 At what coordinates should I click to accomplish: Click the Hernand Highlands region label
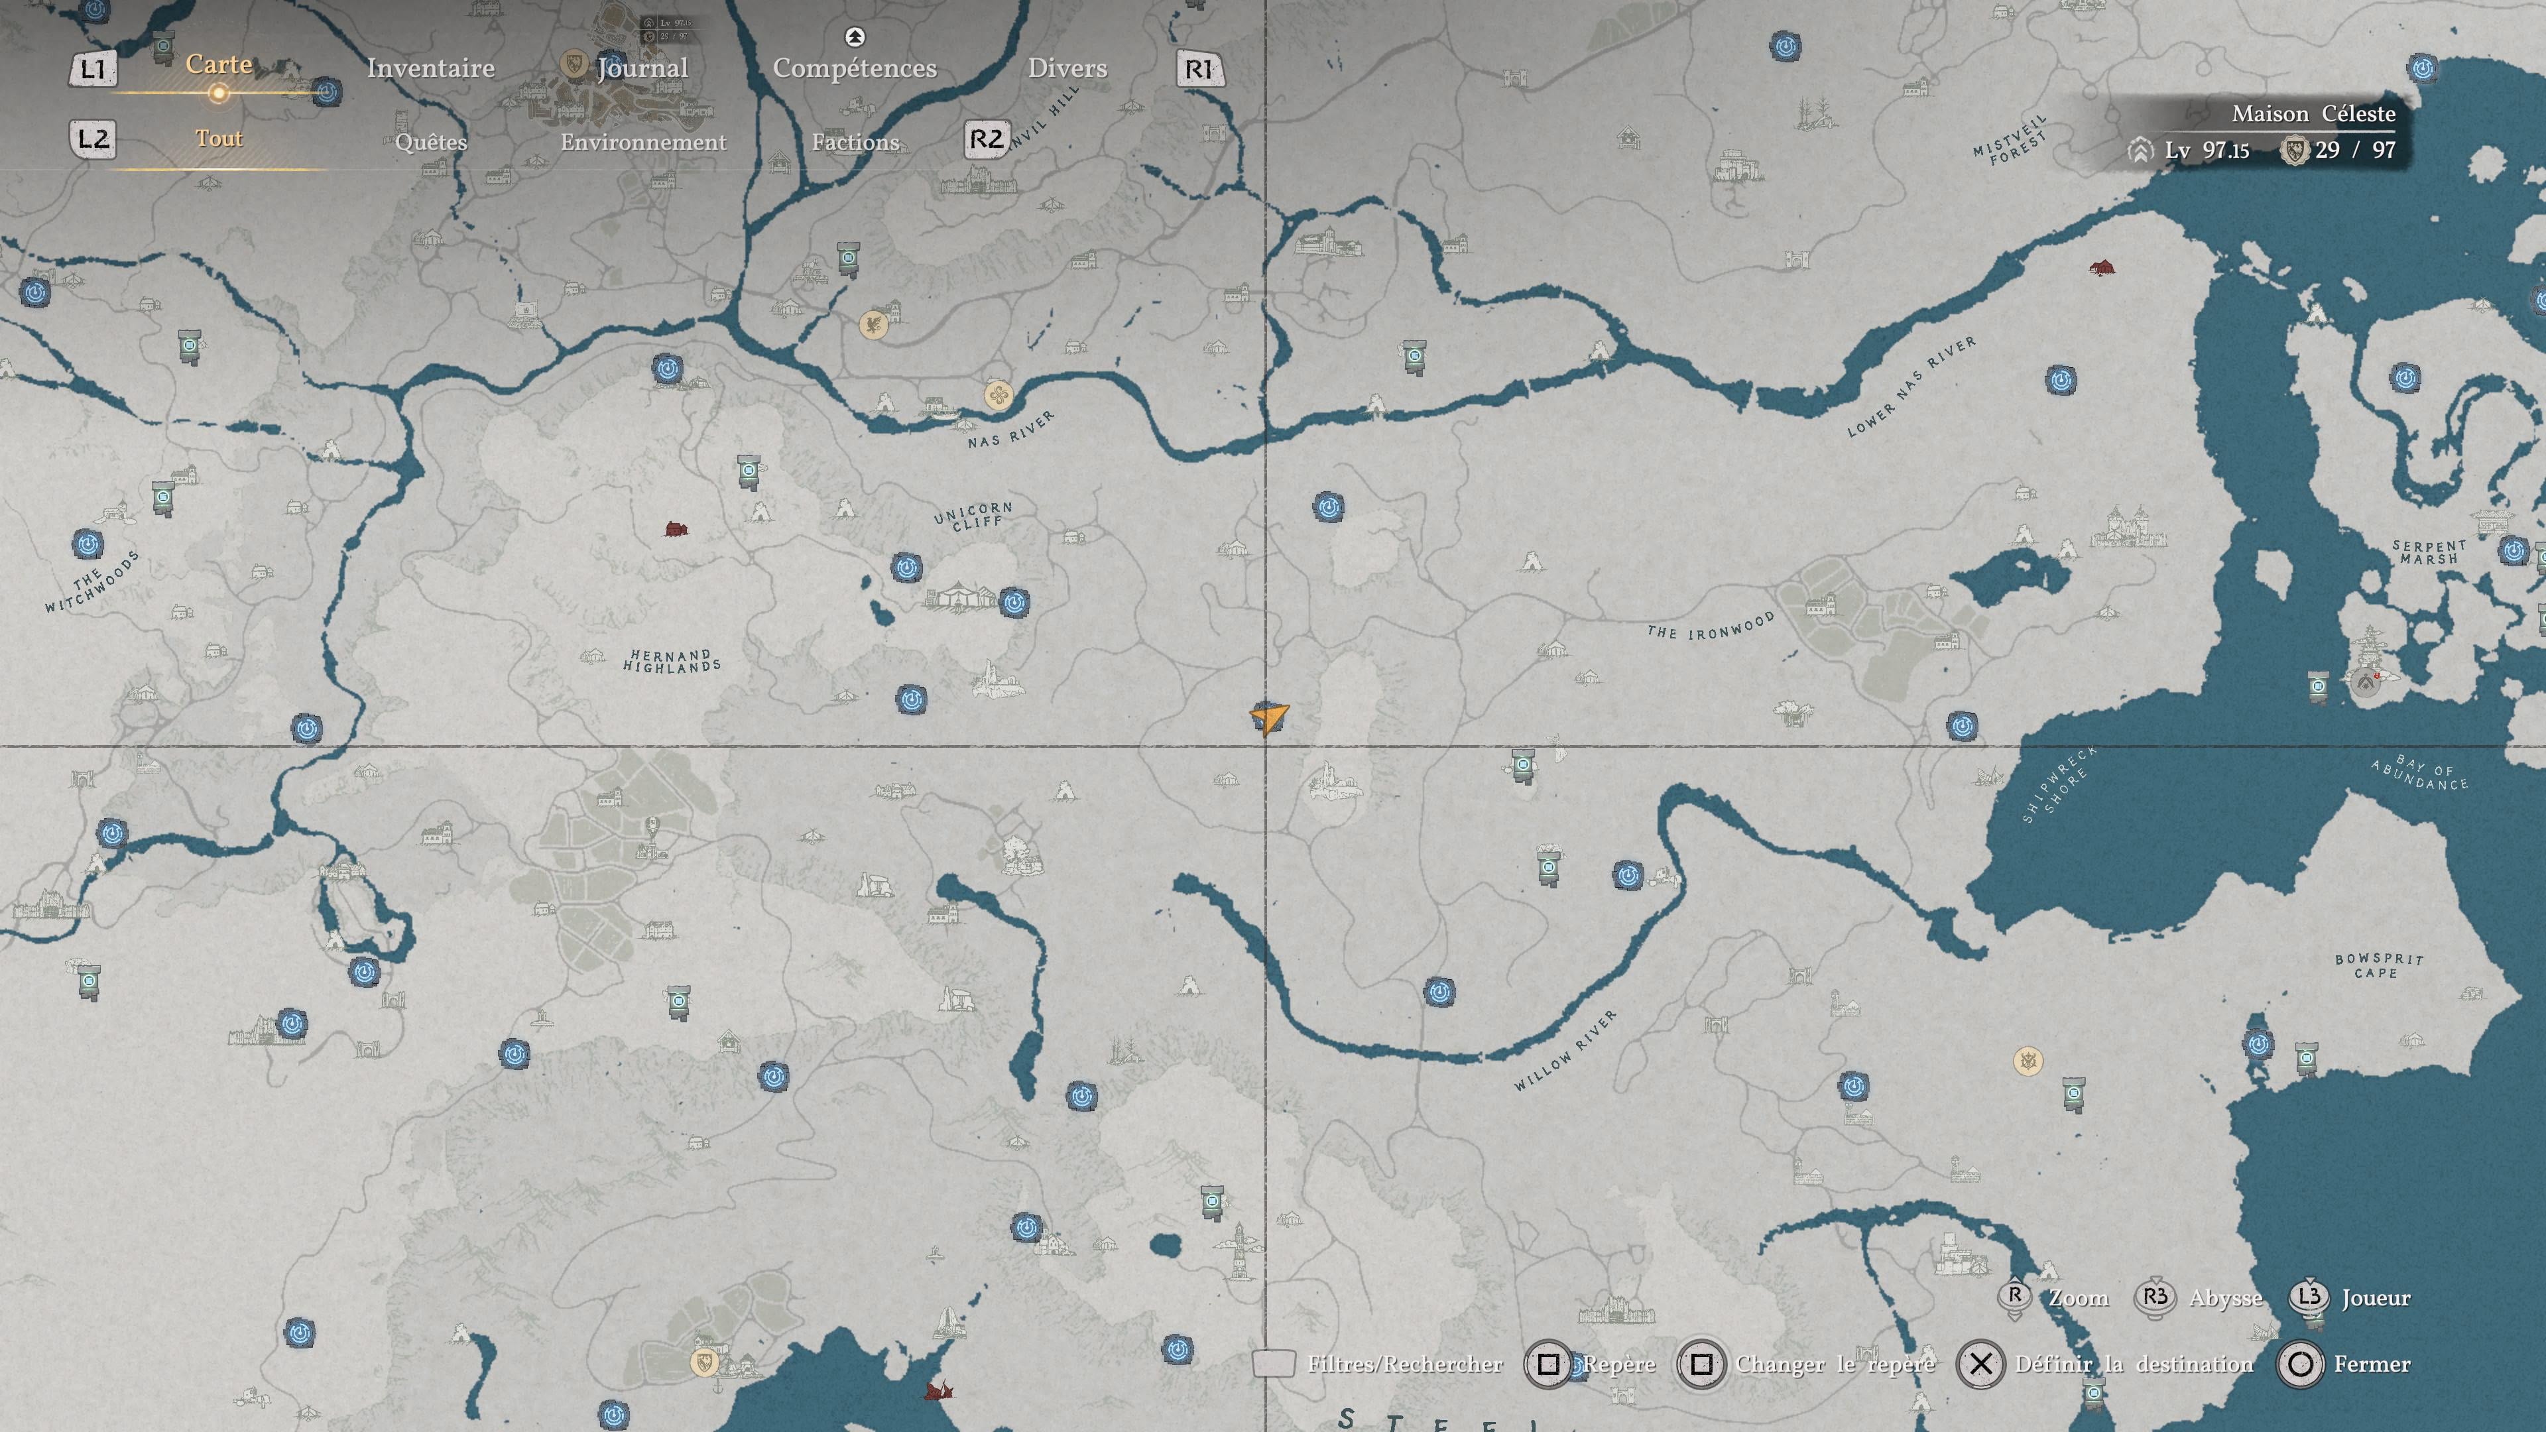tap(672, 661)
